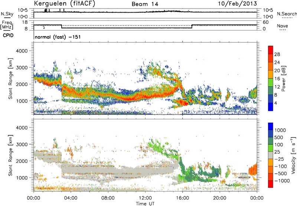297x206 pixels.
Task: Click the "-500" value on the velocity colorbar
Action: pos(281,173)
